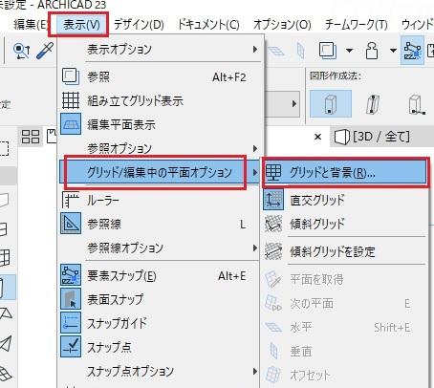The height and width of the screenshot is (388, 434).
Task: Click the find and select toolbar icon
Action: point(22,51)
